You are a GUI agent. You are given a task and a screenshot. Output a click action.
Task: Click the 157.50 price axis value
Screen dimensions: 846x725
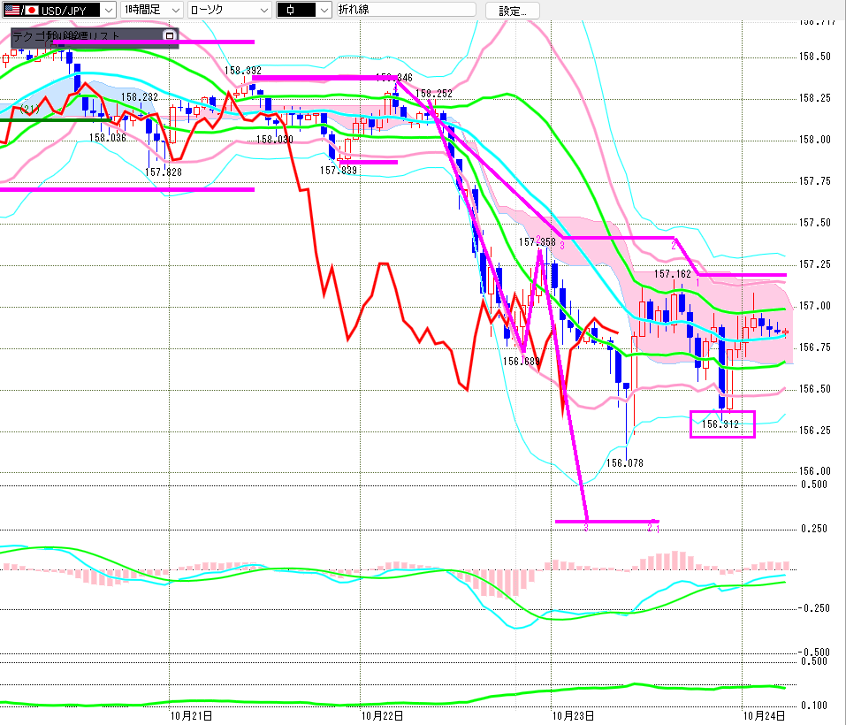815,223
